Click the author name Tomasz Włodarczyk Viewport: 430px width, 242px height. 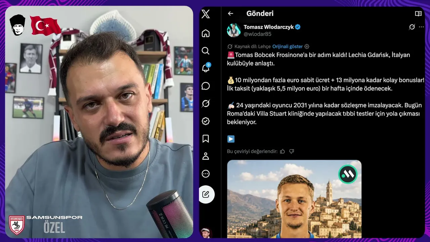pos(268,27)
